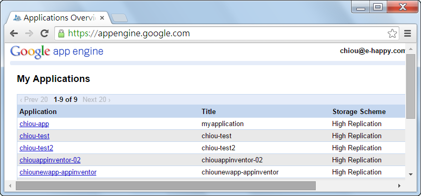Bookmark this page with the star icon
Image resolution: width=421 pixels, height=196 pixels.
tap(392, 34)
